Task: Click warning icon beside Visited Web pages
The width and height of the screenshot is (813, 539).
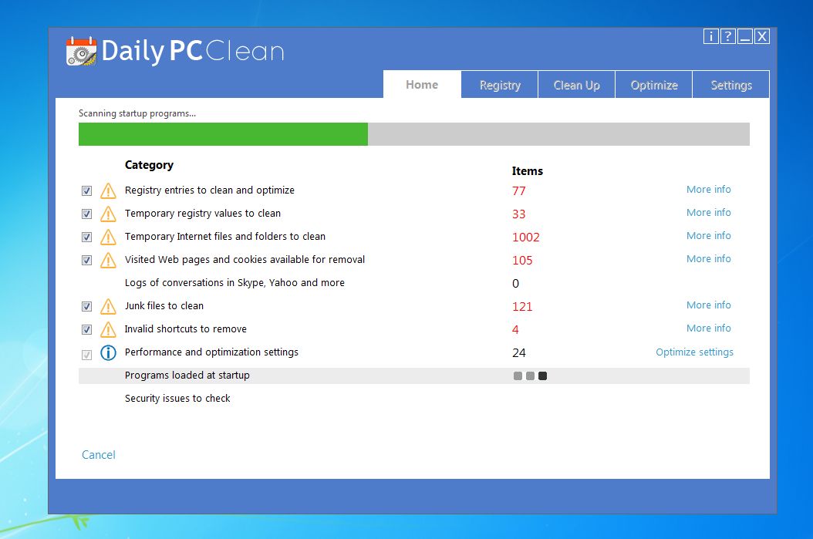Action: pyautogui.click(x=108, y=260)
